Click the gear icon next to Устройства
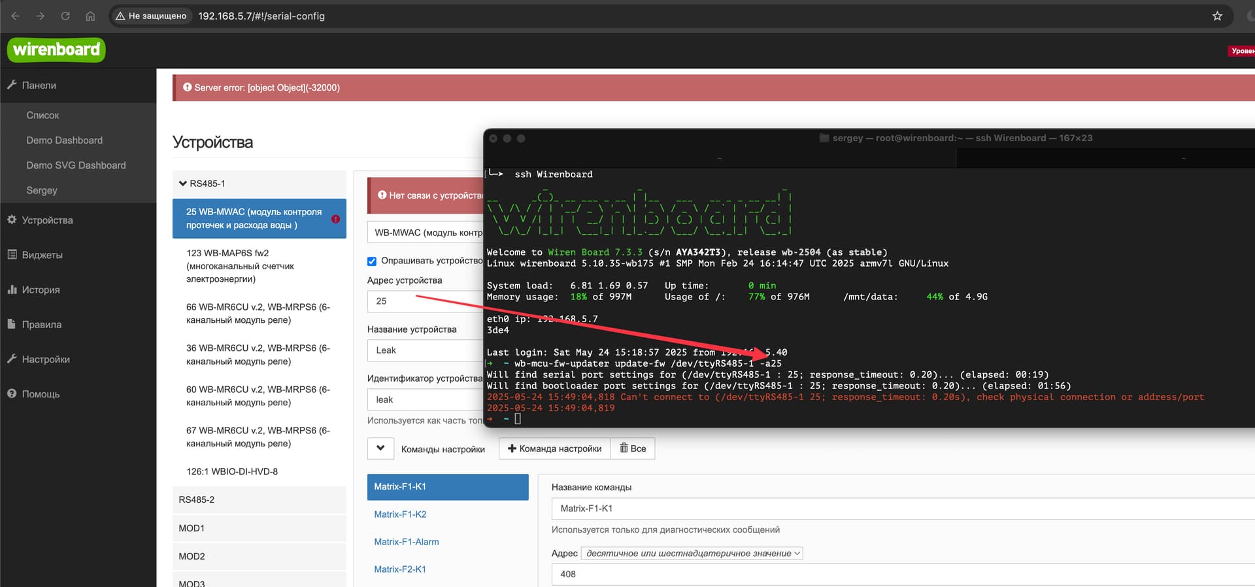The height and width of the screenshot is (587, 1255). click(12, 220)
